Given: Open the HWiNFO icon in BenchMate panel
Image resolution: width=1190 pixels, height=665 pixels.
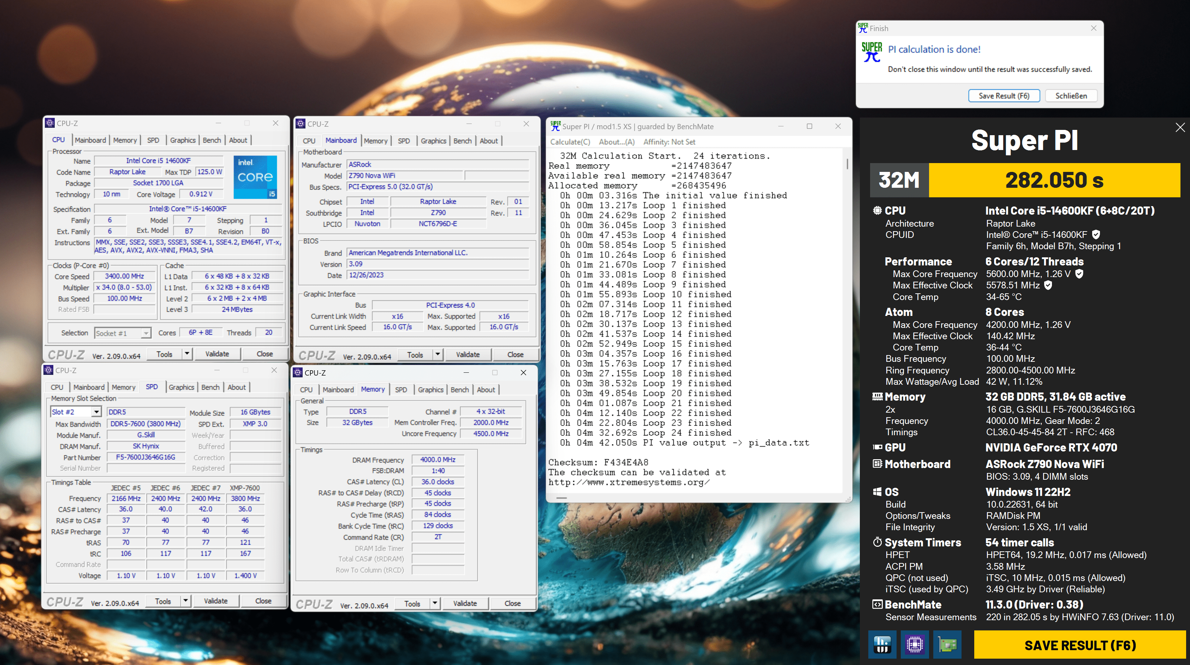Looking at the screenshot, I should click(x=882, y=645).
